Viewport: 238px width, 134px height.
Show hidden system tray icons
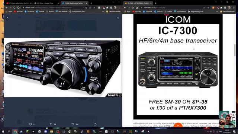pos(208,131)
